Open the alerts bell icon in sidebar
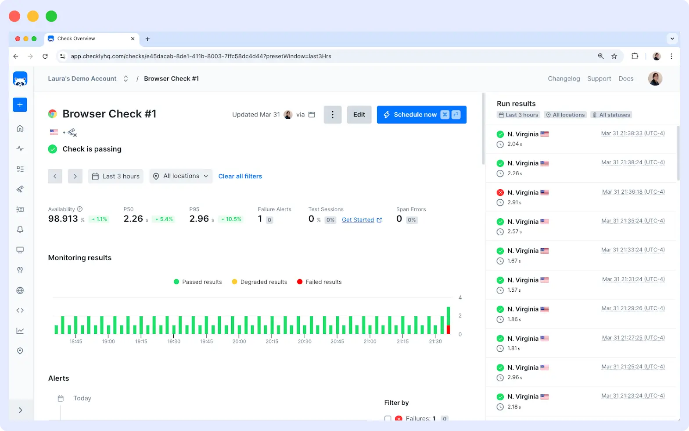Image resolution: width=689 pixels, height=431 pixels. [x=20, y=230]
